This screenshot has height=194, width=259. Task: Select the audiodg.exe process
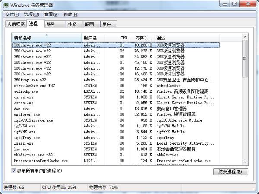116,91
